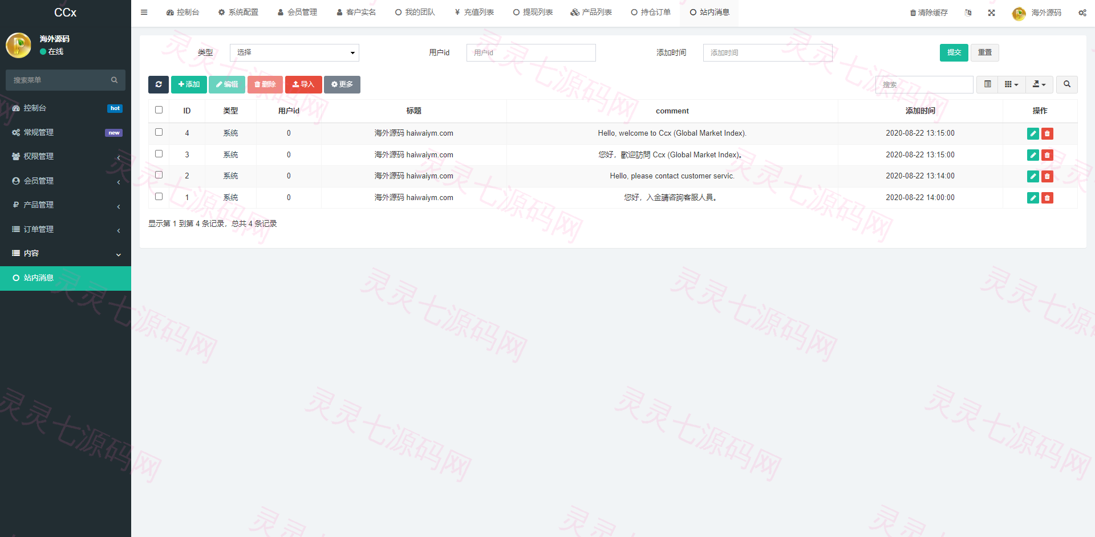This screenshot has width=1095, height=537.
Task: Delete row 3 with red trash icon
Action: [x=1047, y=155]
